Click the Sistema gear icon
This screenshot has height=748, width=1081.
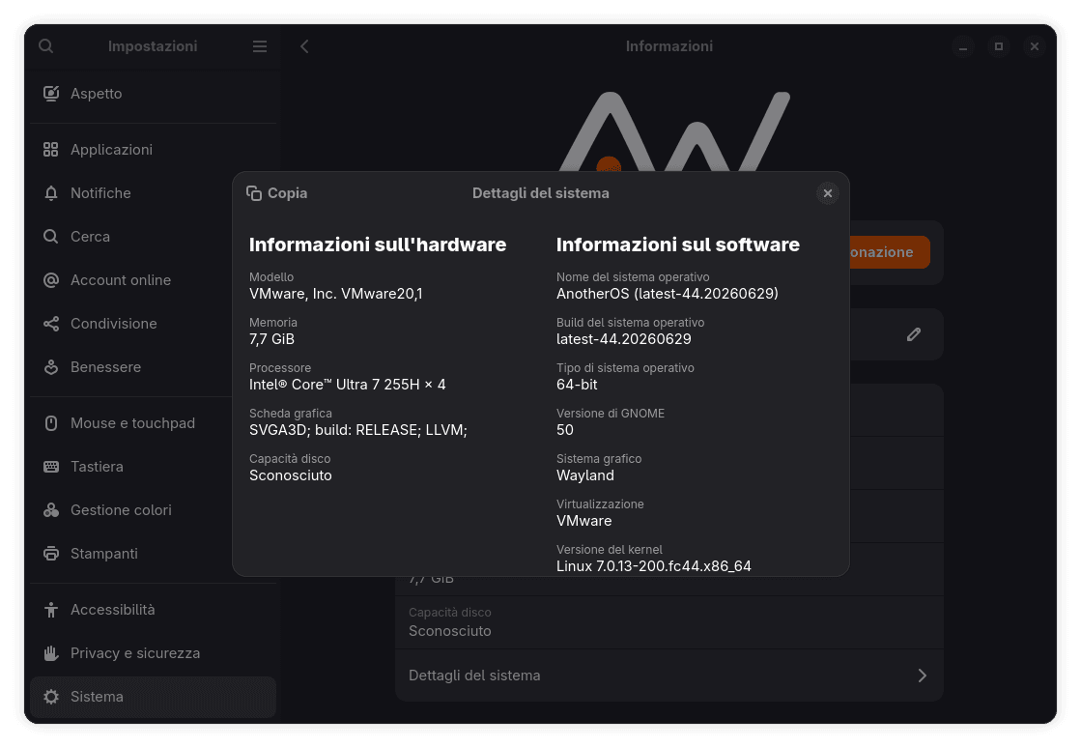51,696
